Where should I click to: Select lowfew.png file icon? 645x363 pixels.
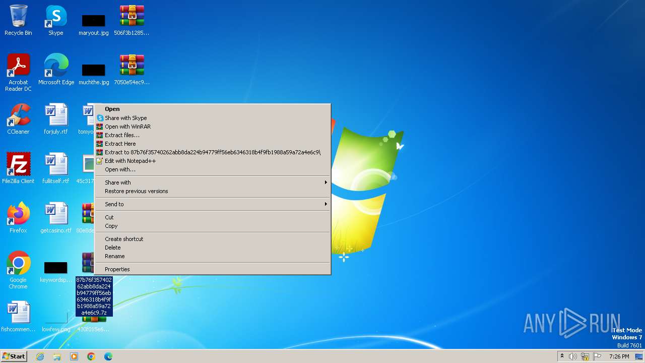click(56, 323)
